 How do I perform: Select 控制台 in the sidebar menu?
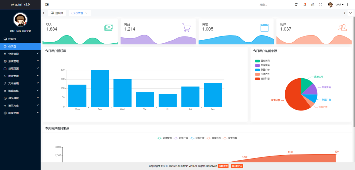[20, 39]
